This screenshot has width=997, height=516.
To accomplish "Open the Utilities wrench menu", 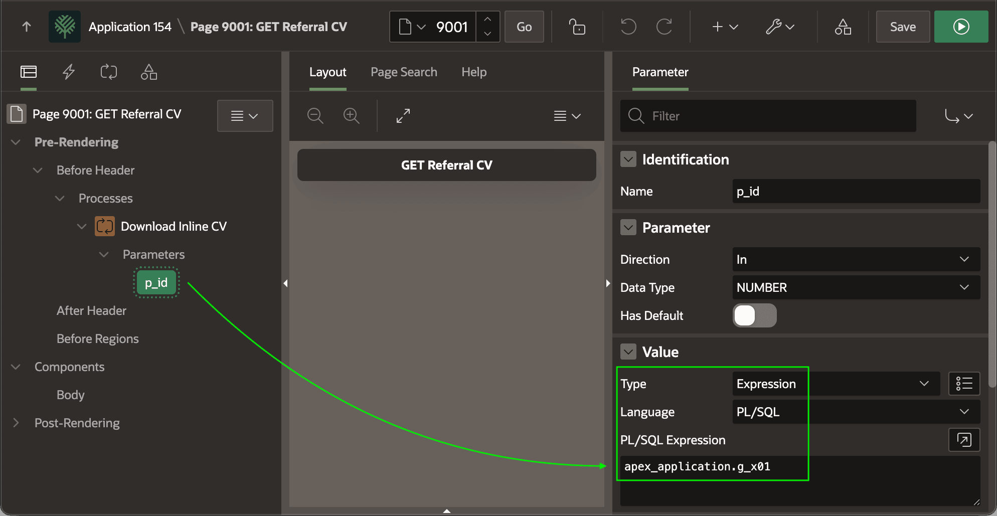I will coord(780,27).
